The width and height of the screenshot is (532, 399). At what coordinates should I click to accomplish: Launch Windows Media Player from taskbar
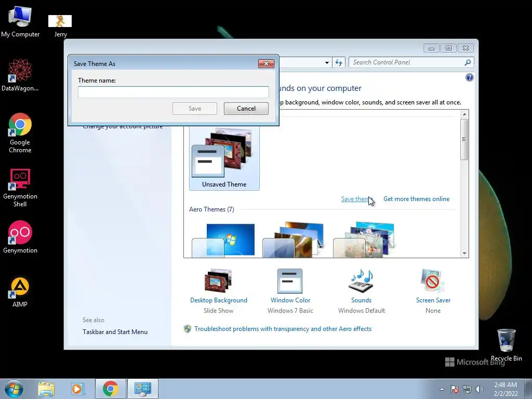click(x=77, y=389)
